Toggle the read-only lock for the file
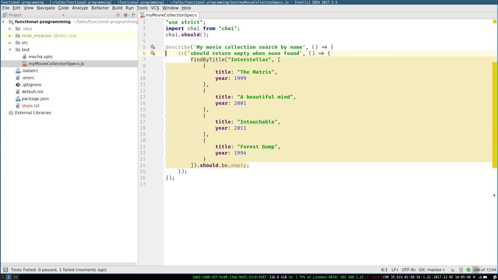The width and height of the screenshot is (498, 280). pos(452,270)
